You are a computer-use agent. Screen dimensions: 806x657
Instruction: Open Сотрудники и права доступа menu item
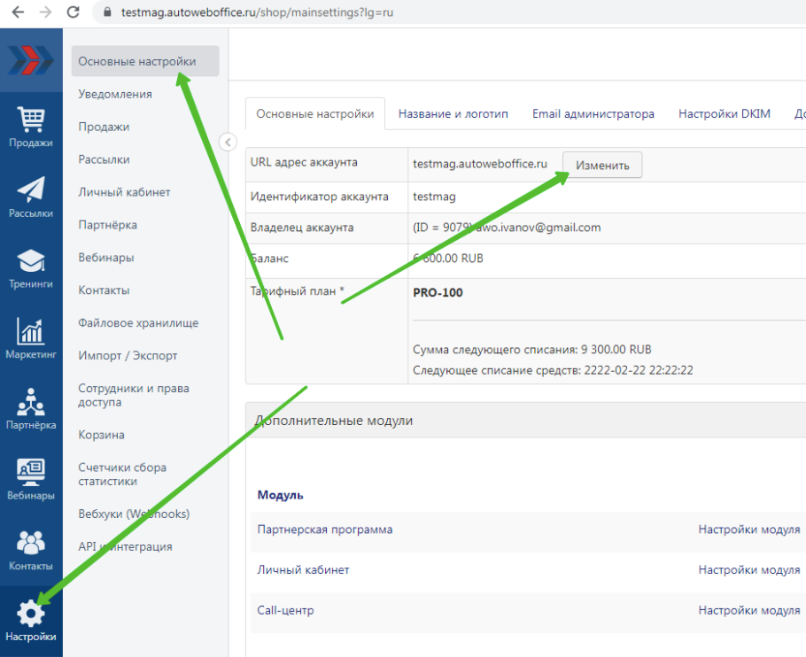[x=134, y=396]
